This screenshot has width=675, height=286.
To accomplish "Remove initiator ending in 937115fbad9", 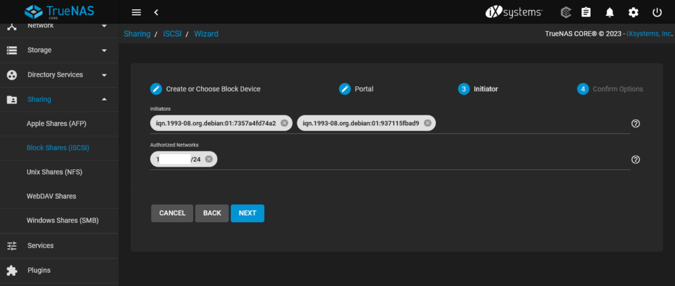I will (x=427, y=123).
